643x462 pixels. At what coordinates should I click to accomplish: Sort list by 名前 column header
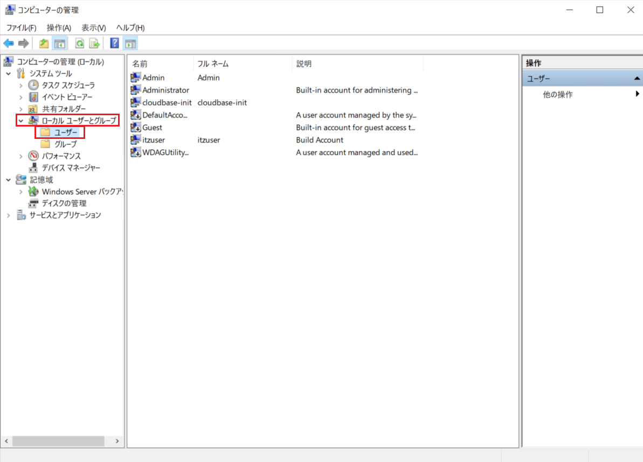[x=161, y=64]
